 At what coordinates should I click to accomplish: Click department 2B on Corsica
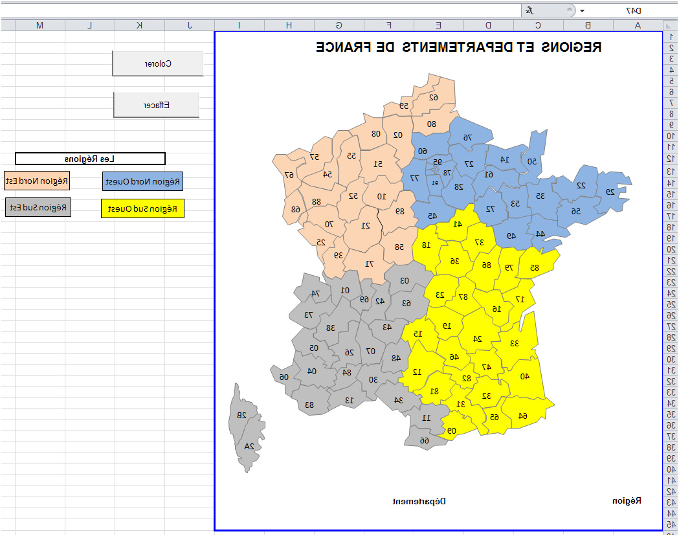(241, 415)
